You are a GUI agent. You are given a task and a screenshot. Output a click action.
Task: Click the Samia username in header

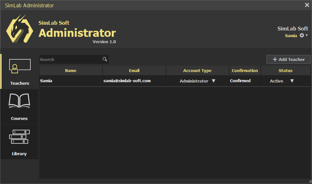(291, 36)
